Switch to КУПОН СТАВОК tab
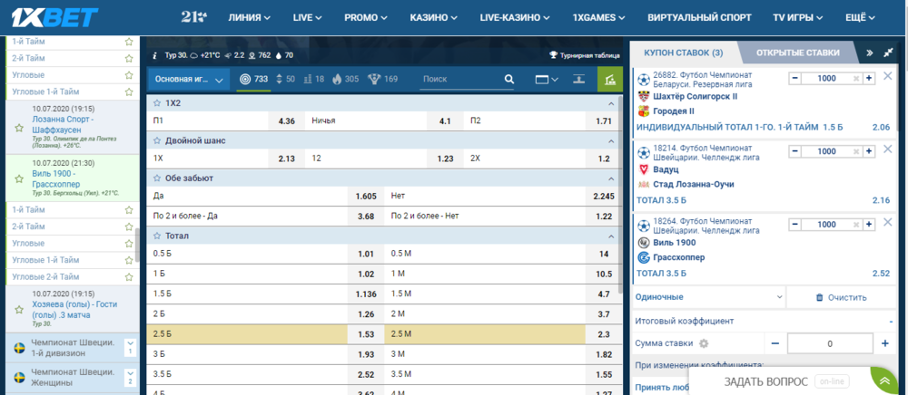The width and height of the screenshot is (908, 395). pyautogui.click(x=684, y=53)
